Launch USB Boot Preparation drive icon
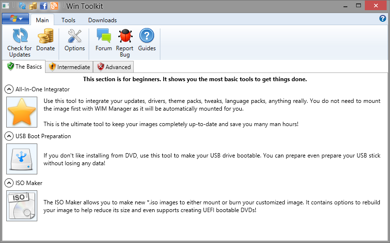Viewport: 390px width, 243px height. [x=22, y=158]
